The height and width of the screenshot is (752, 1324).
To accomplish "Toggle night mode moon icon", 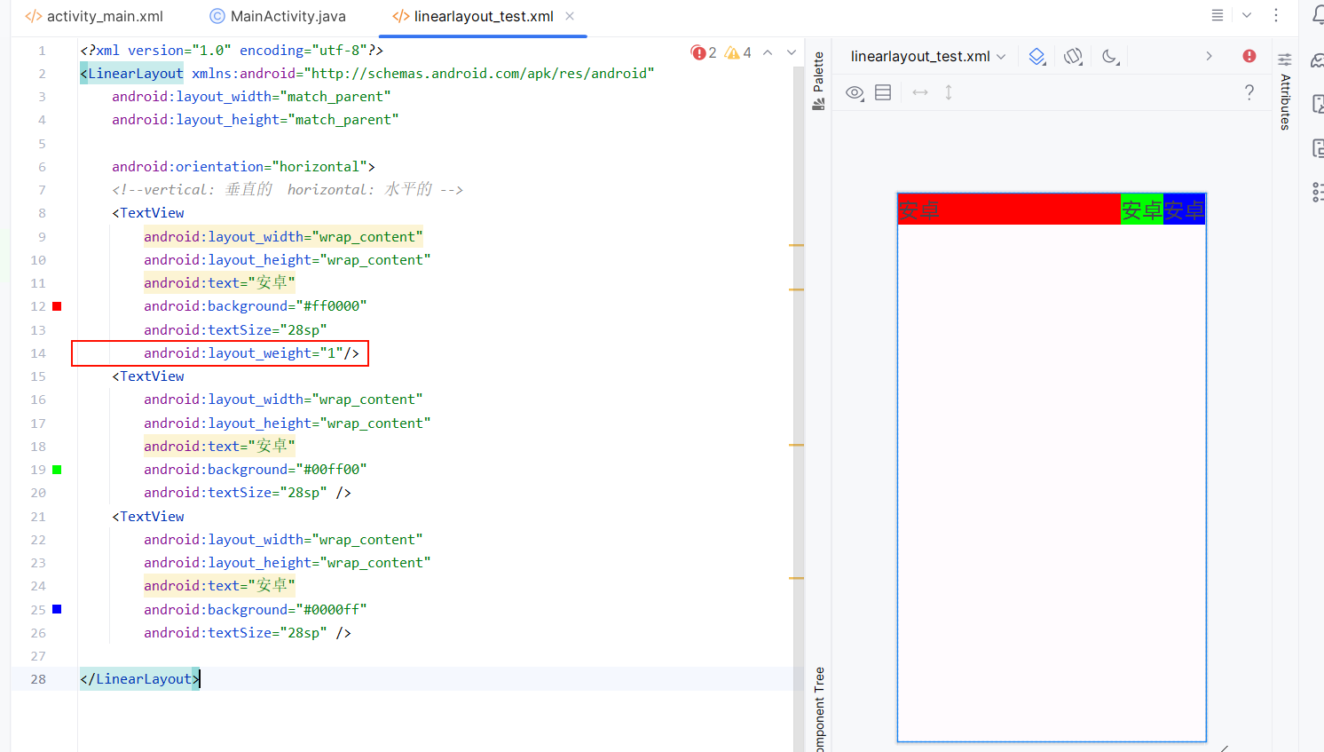I will pyautogui.click(x=1110, y=57).
